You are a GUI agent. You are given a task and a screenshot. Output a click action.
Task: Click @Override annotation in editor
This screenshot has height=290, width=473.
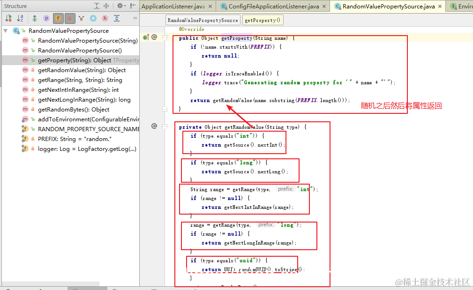[191, 29]
